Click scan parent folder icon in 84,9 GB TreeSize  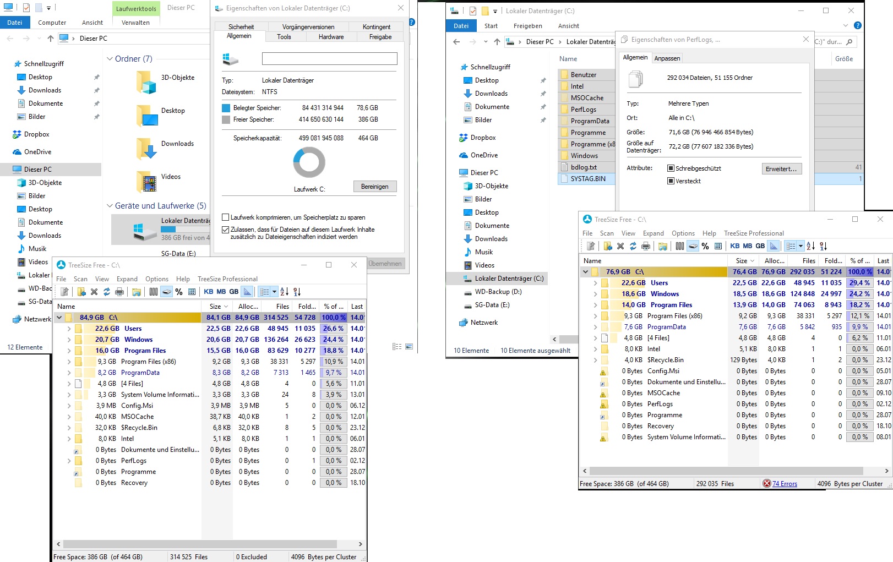(x=65, y=292)
